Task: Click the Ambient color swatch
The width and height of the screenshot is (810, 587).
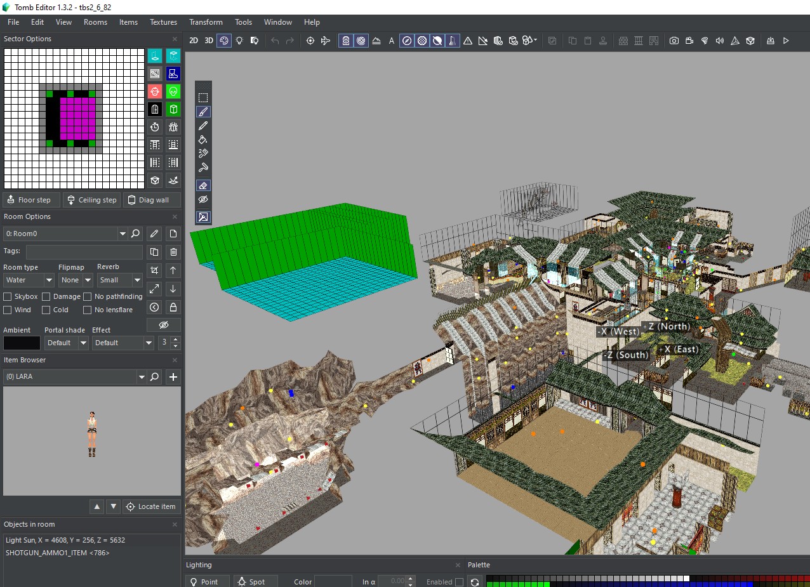Action: pyautogui.click(x=22, y=343)
